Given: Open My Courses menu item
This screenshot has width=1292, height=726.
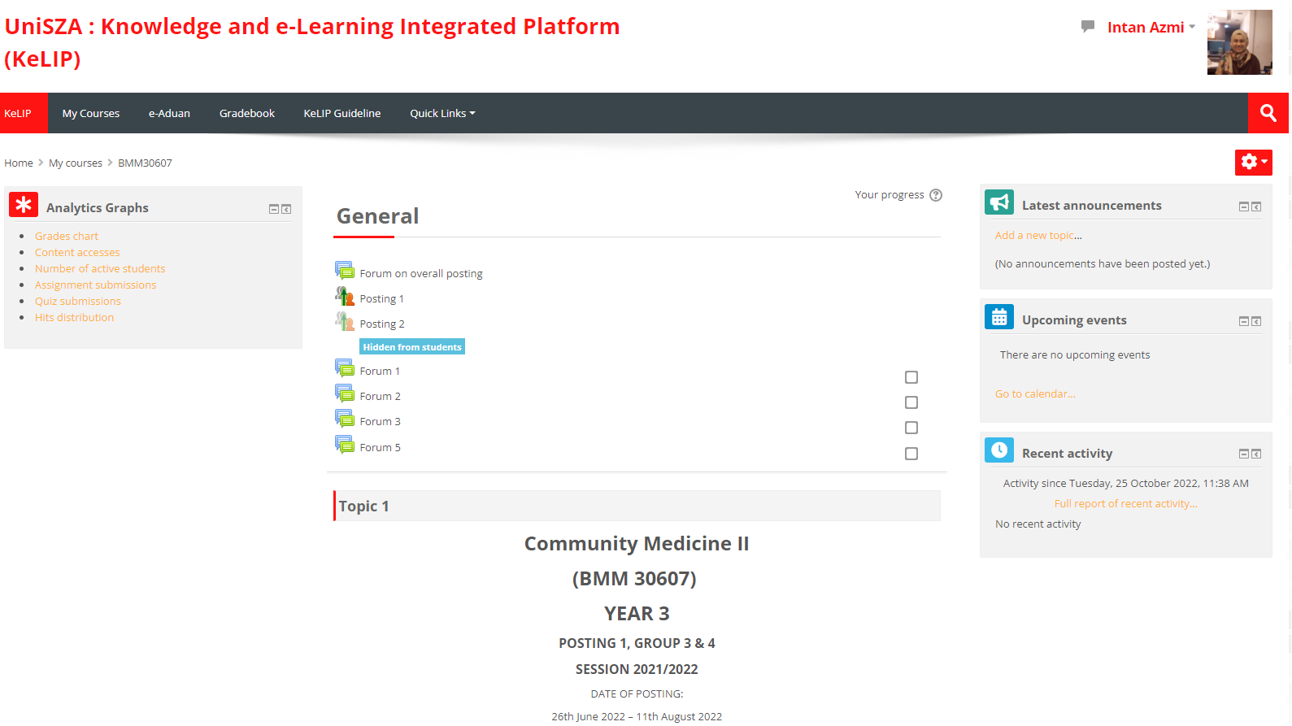Looking at the screenshot, I should click(x=91, y=113).
